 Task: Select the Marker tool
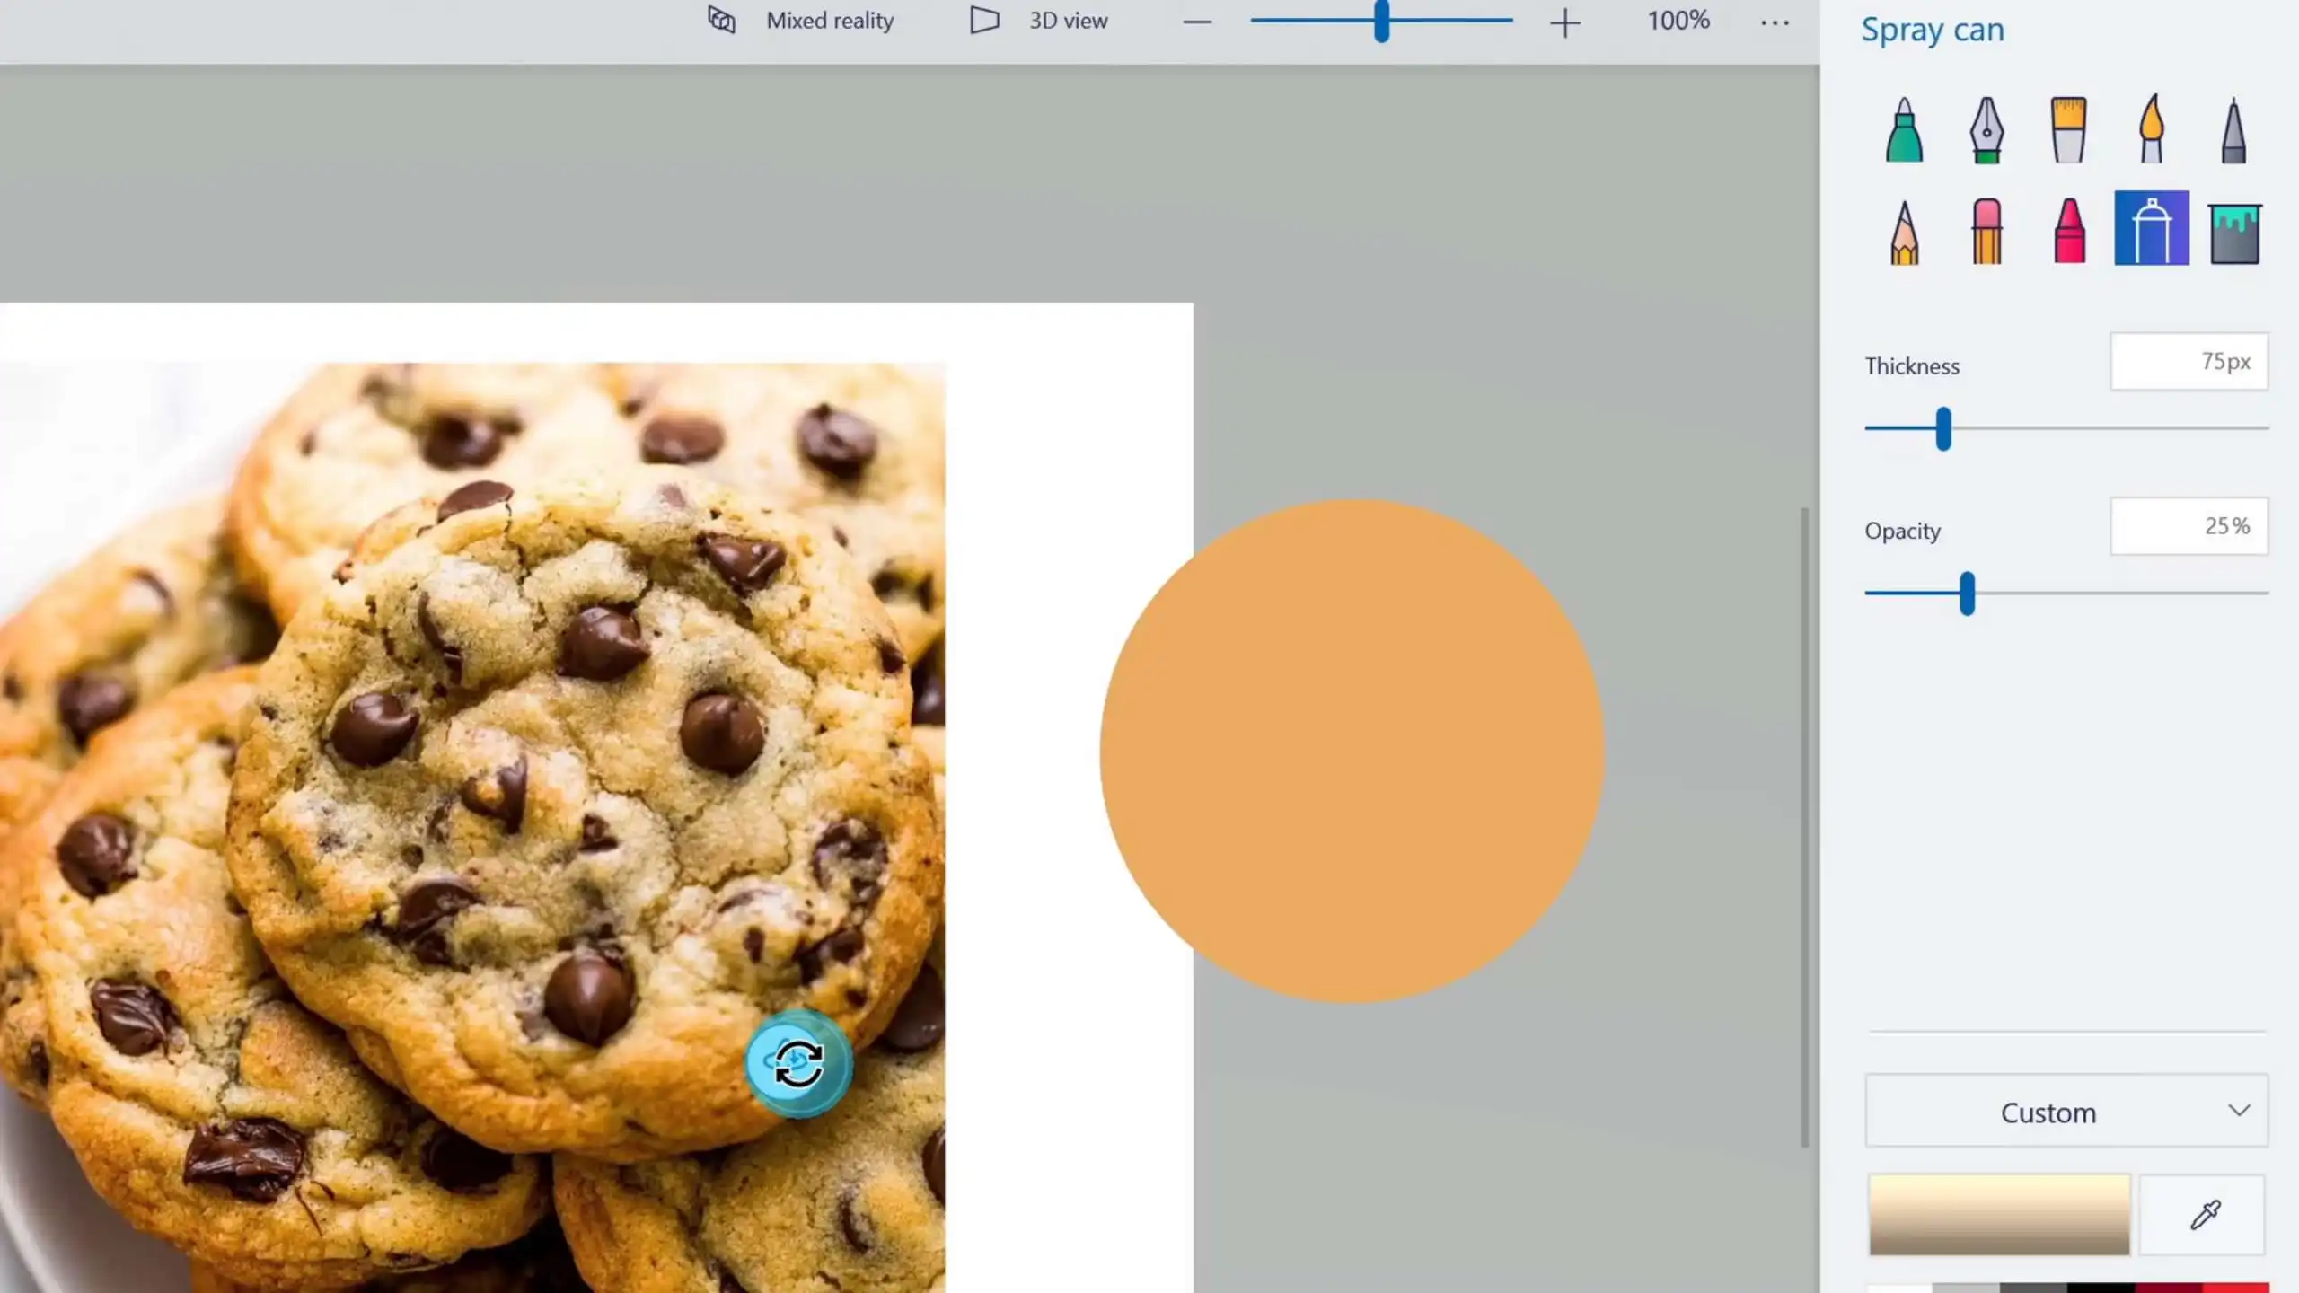pyautogui.click(x=1904, y=130)
